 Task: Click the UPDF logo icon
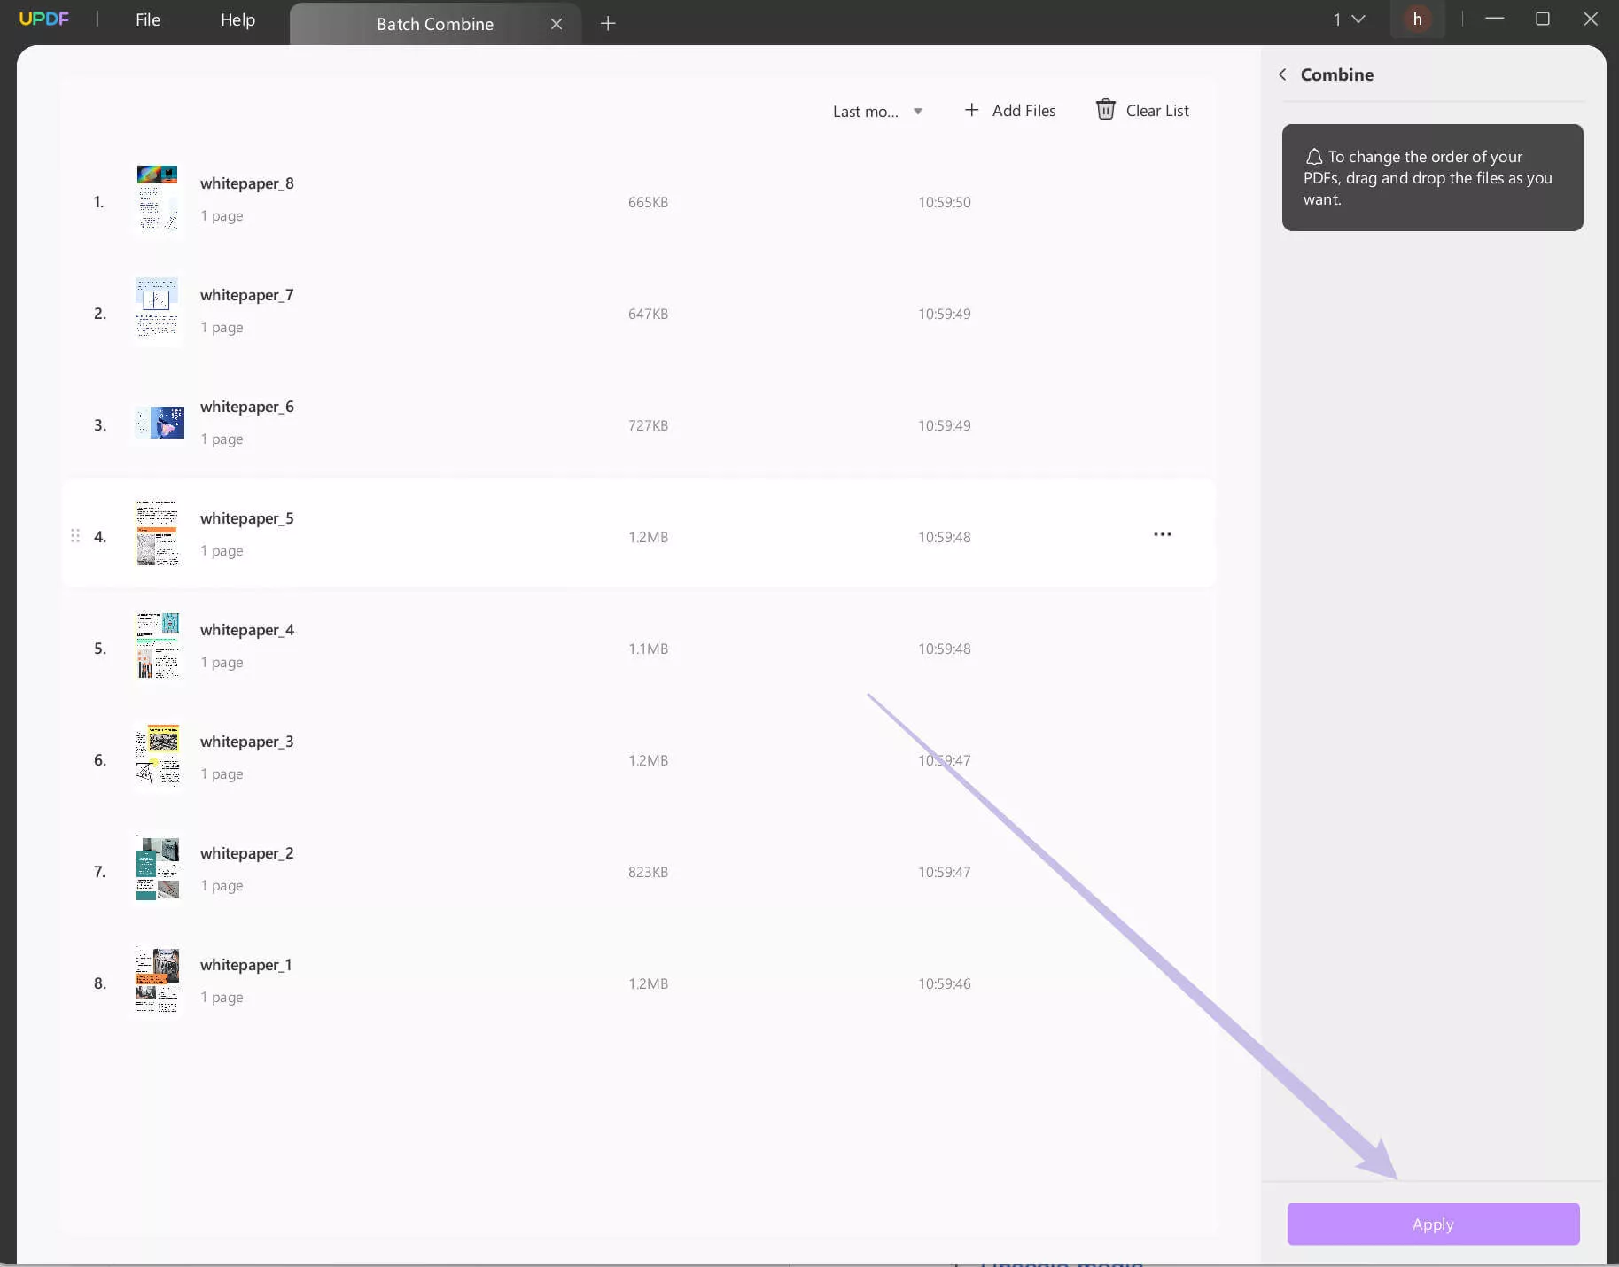(x=43, y=19)
